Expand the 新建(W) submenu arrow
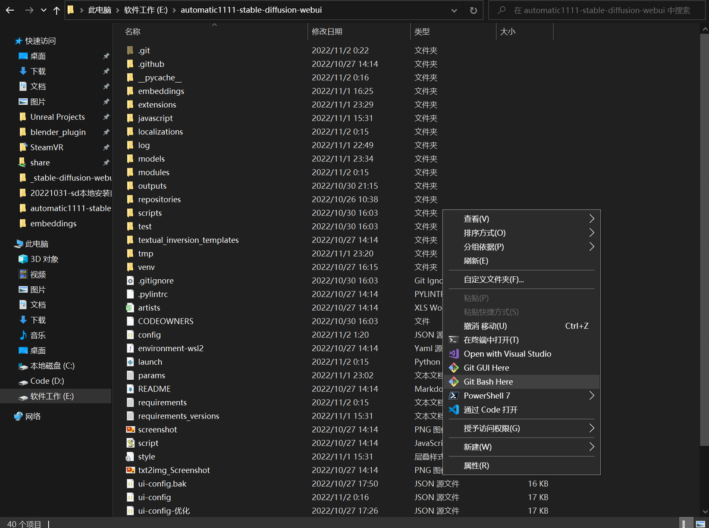The image size is (709, 528). click(x=591, y=447)
